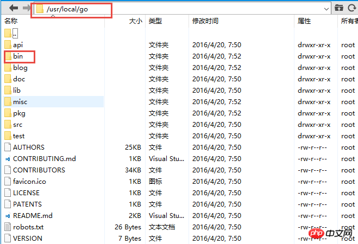
Task: Select the file name 'PATENTS'
Action: point(27,204)
